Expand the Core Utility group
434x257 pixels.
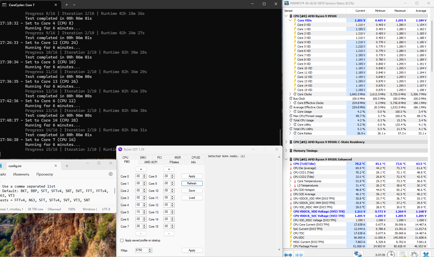(290, 125)
